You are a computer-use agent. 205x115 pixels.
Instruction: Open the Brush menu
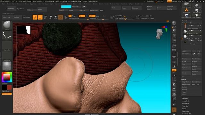tap(9, 4)
